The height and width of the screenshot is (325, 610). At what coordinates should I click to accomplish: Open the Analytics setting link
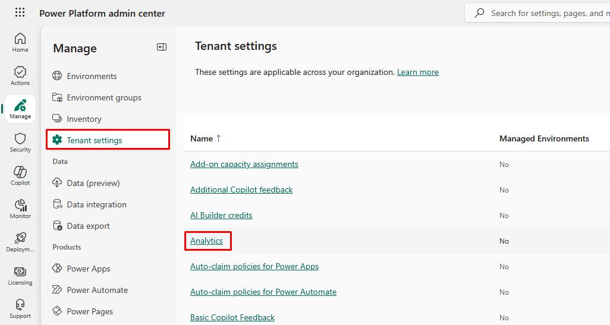[206, 241]
